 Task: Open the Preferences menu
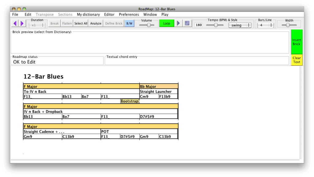coord(129,14)
